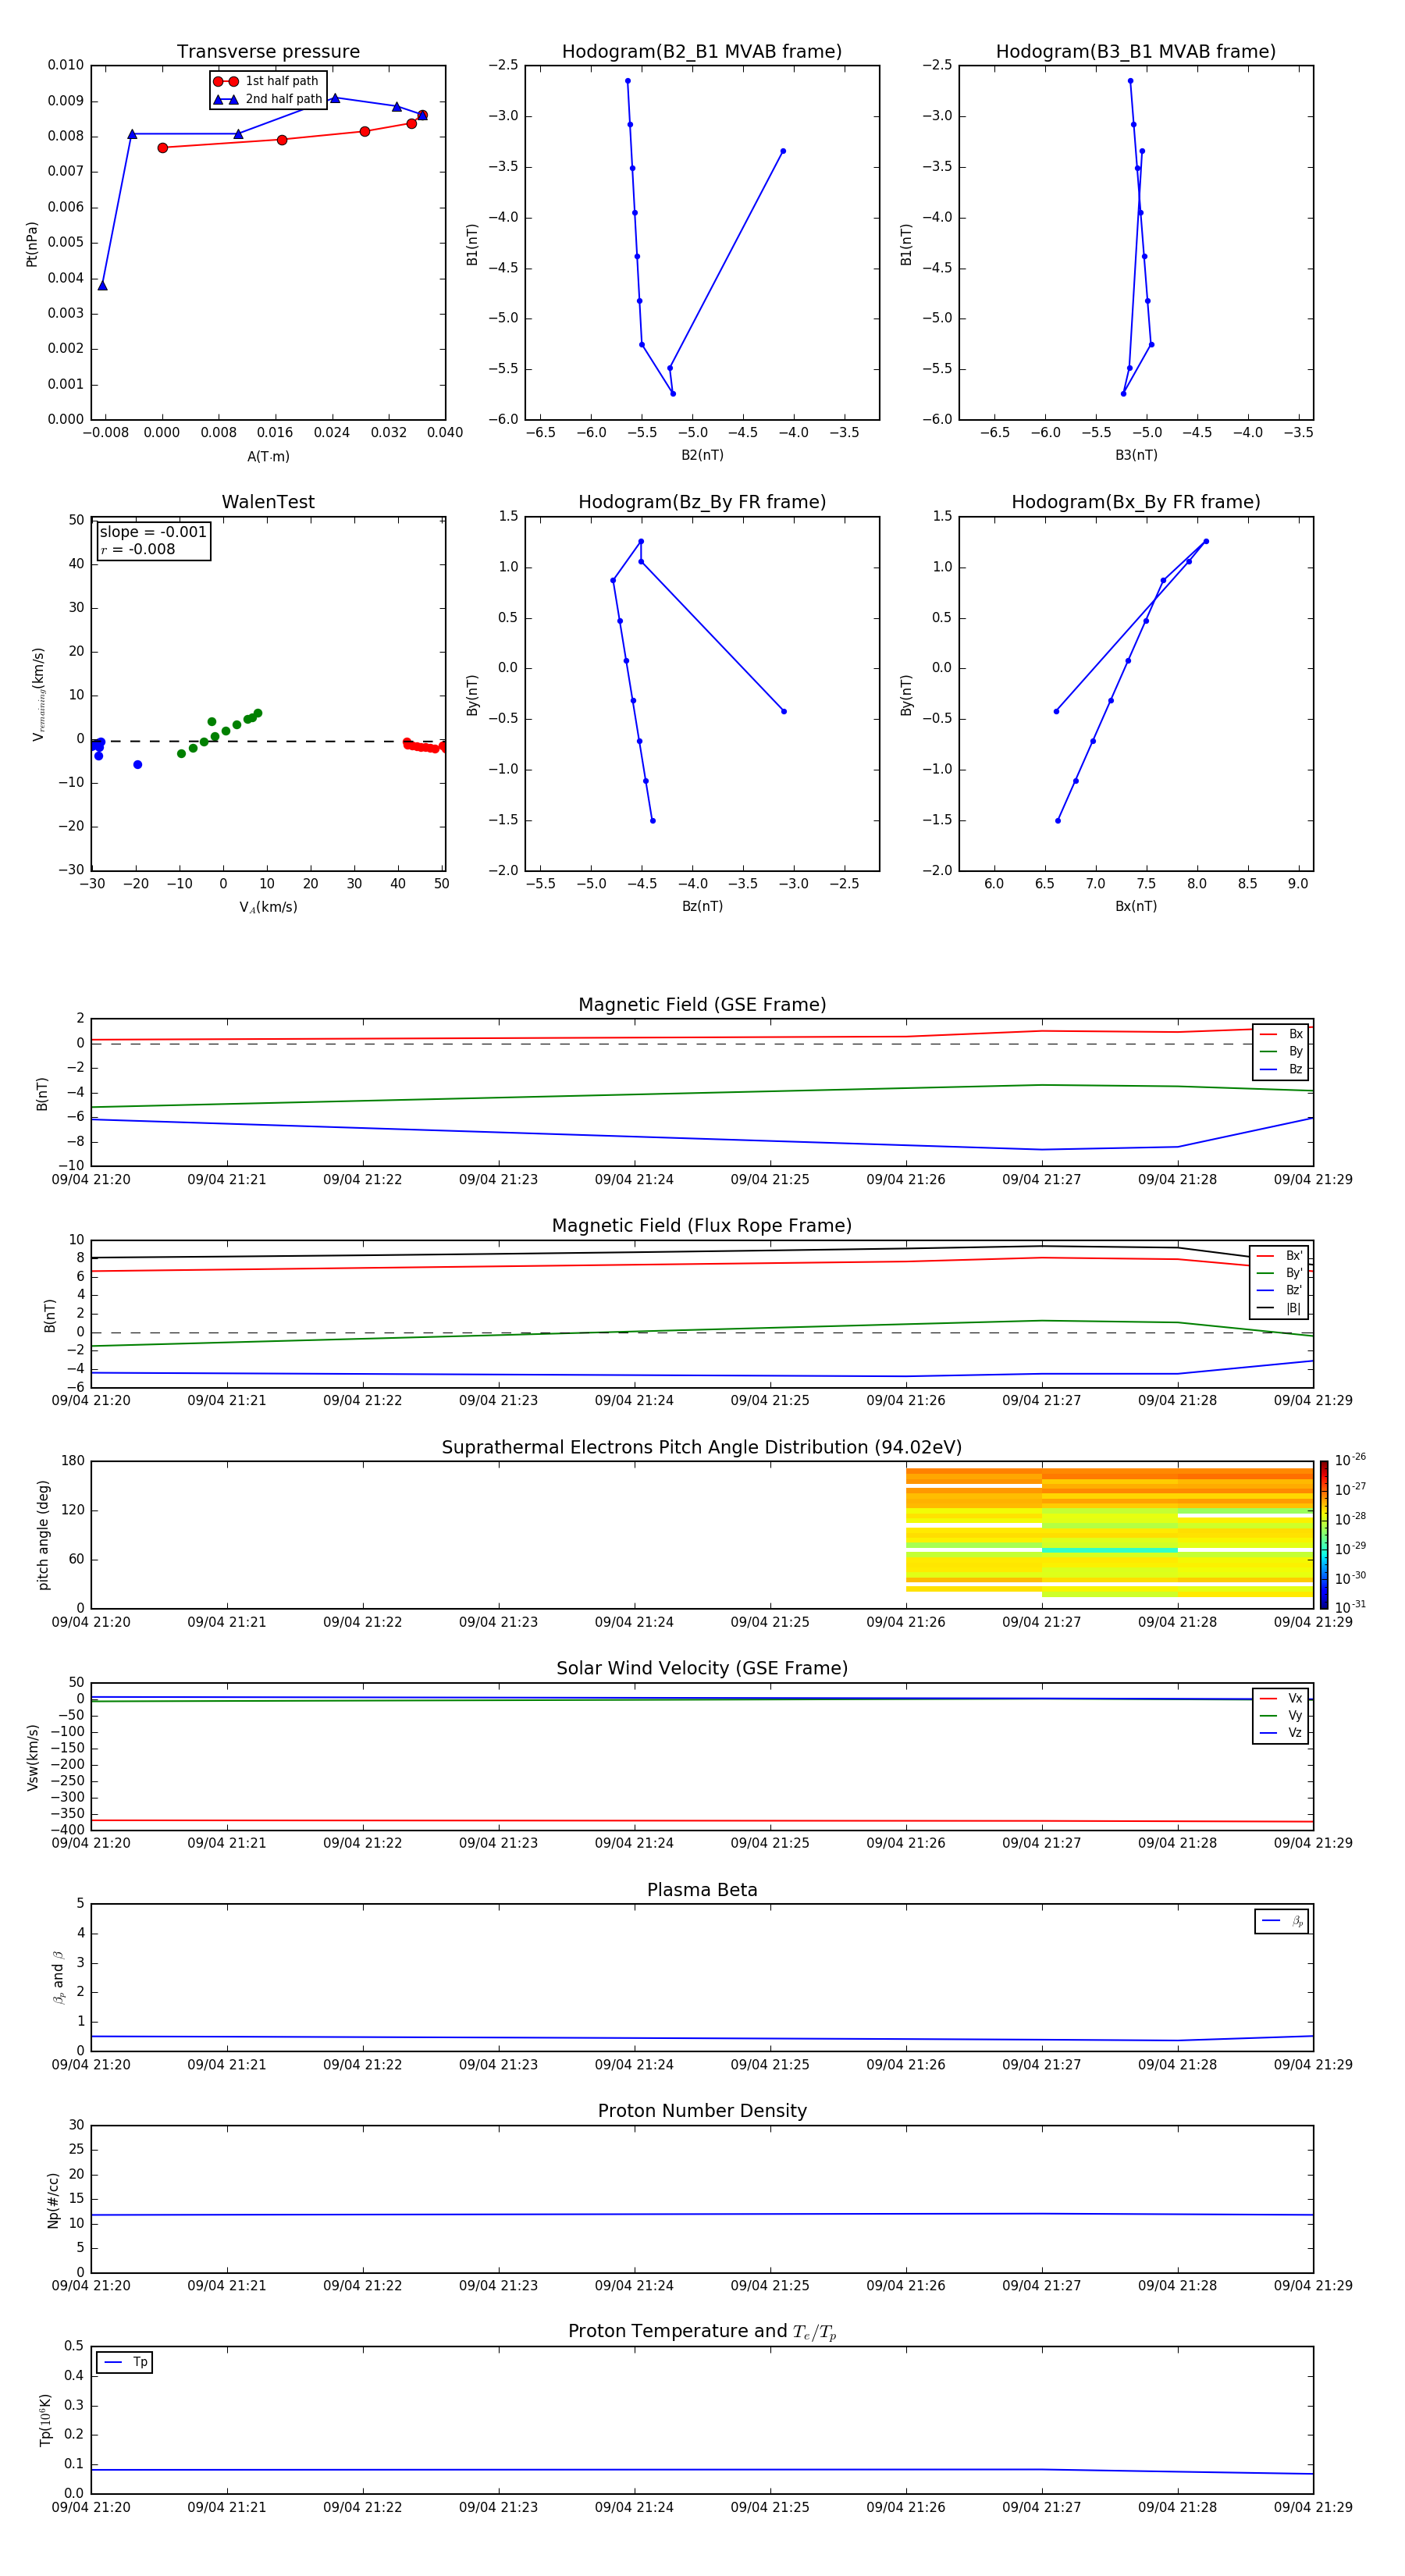Click the 10^-31 colorbar tick label
The height and width of the screenshot is (2576, 1405).
click(x=1350, y=1607)
